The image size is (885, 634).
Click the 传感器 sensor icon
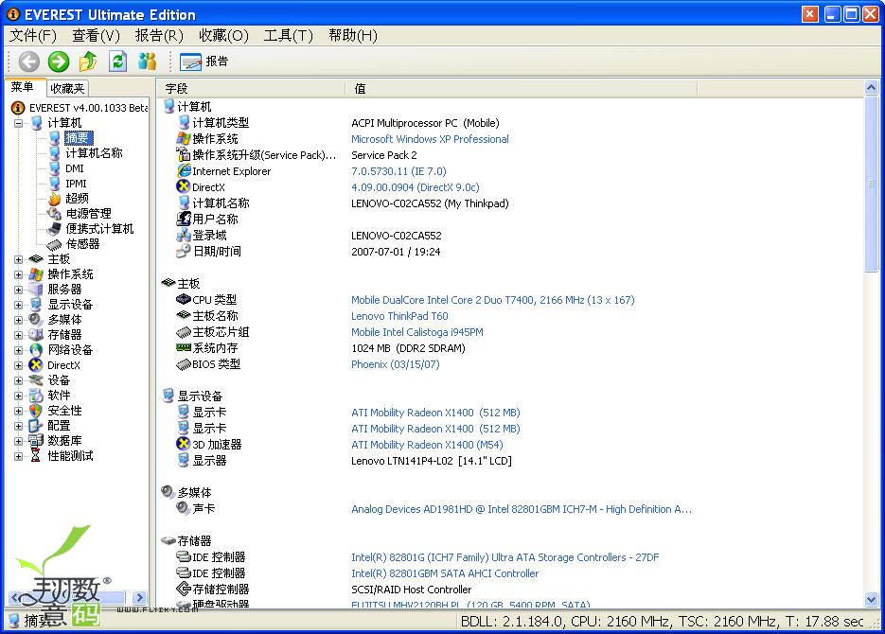click(x=54, y=244)
